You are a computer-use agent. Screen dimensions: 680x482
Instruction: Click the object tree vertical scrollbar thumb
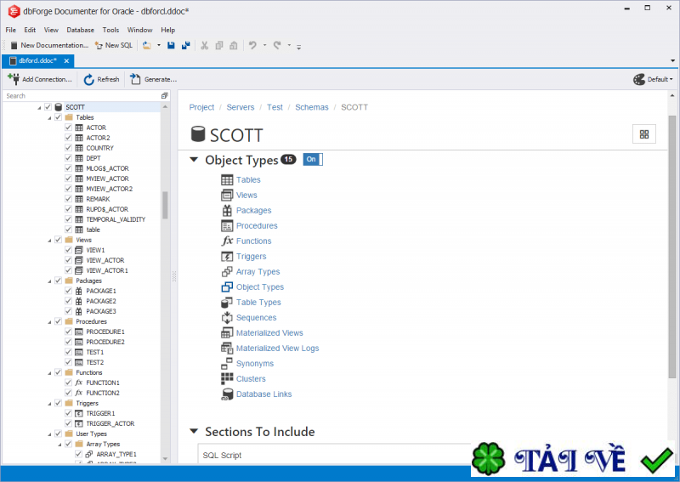(x=165, y=205)
